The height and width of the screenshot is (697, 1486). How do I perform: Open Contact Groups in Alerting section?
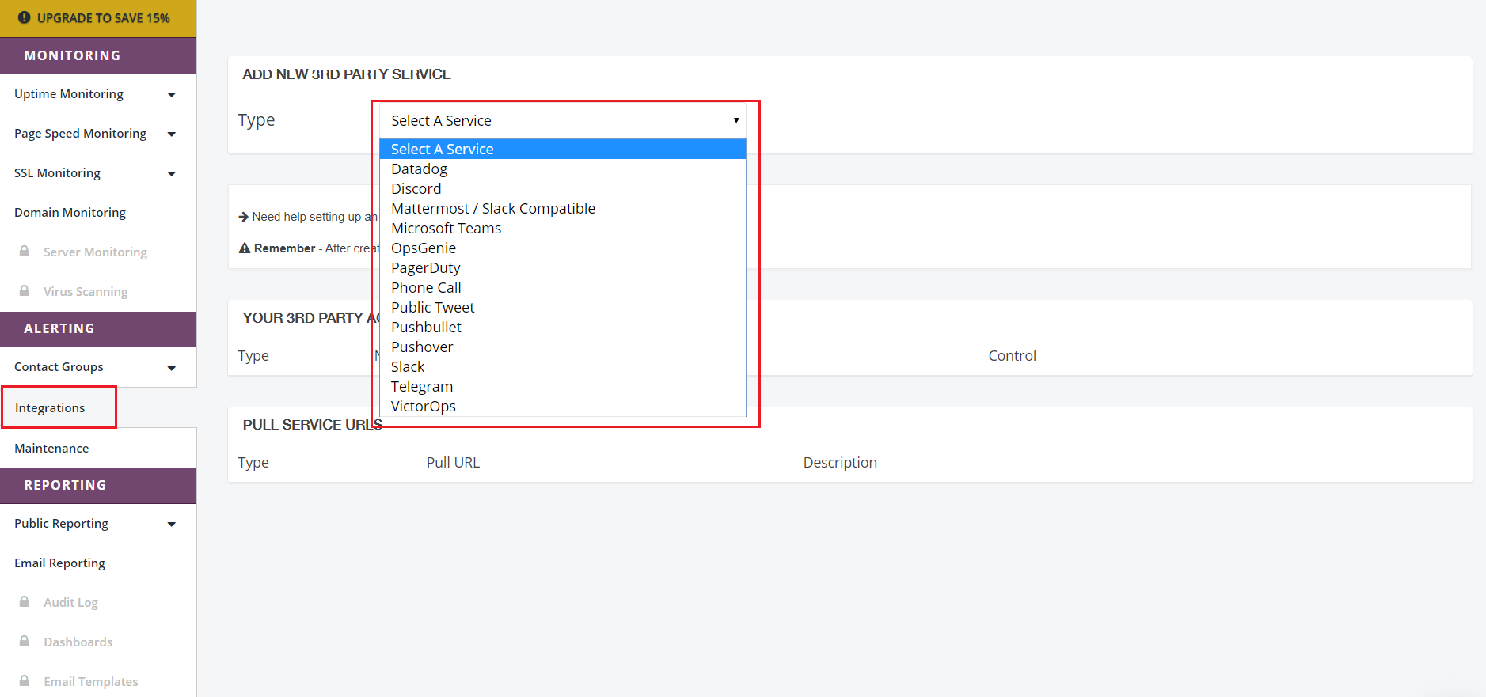coord(59,367)
